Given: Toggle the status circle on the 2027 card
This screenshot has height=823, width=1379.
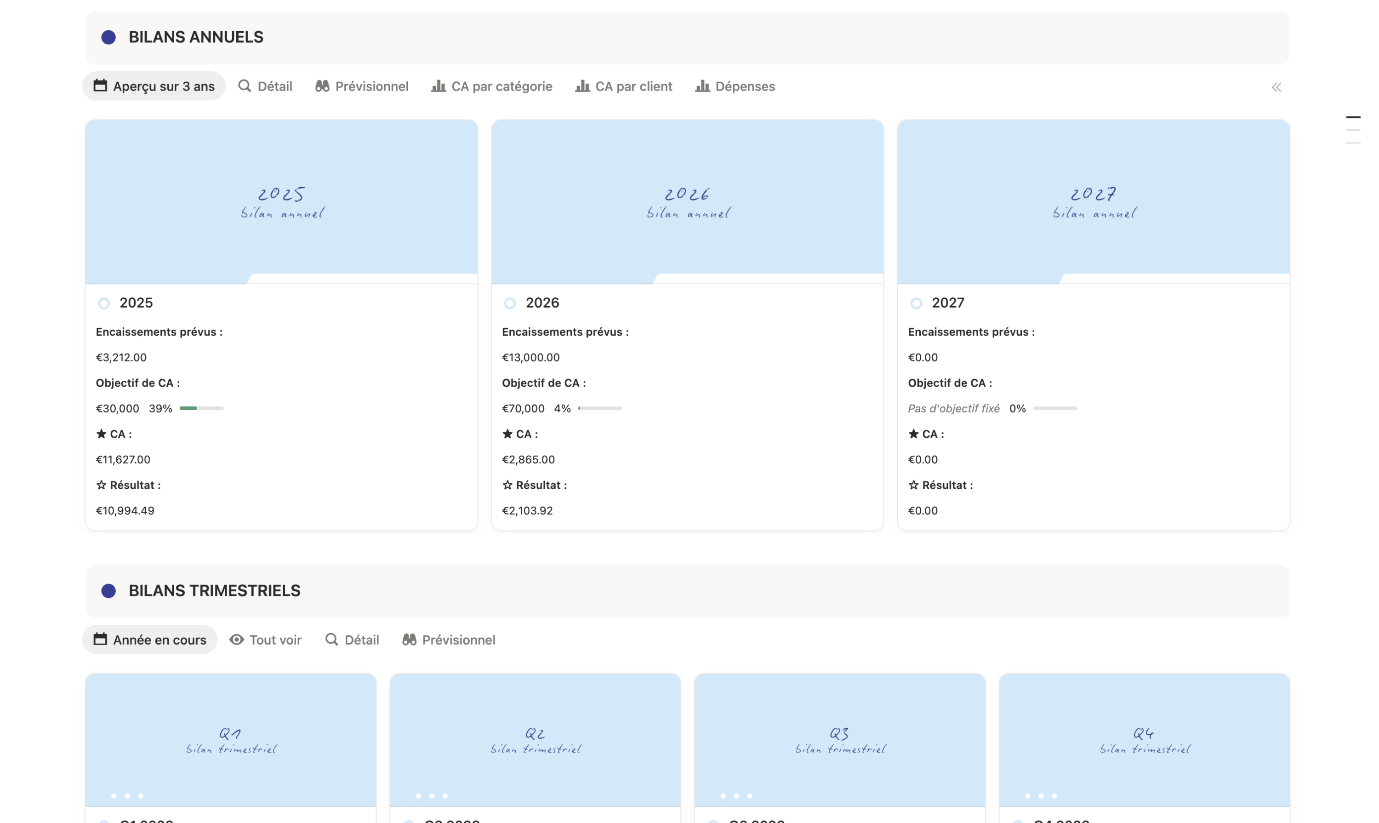Looking at the screenshot, I should [x=916, y=303].
